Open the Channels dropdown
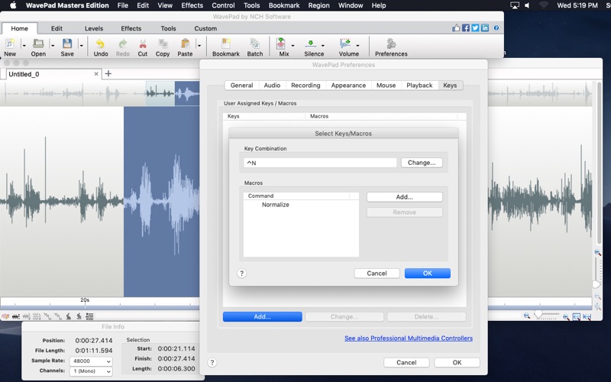Screen dimensions: 611x382 click(91, 371)
